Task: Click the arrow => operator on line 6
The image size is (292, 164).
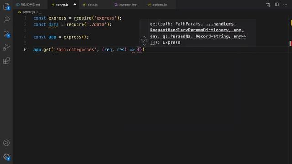Action: pos(132,50)
